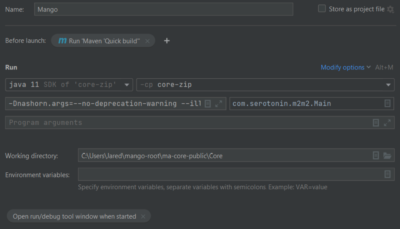This screenshot has width=400, height=229.
Task: Insert macros into Working directory field
Action: coord(376,155)
